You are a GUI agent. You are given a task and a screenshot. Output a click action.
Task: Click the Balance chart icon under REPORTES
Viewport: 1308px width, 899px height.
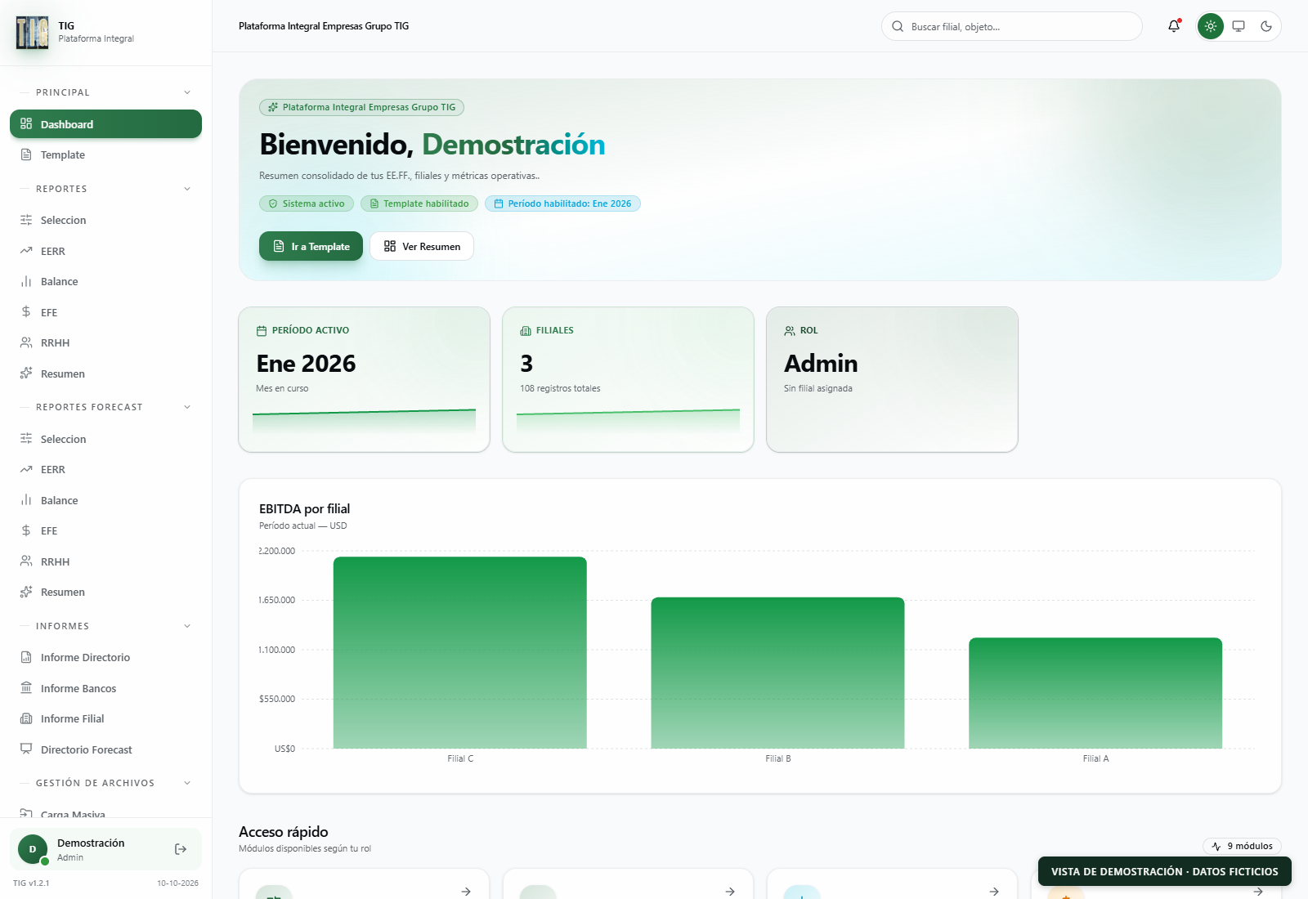pos(26,282)
